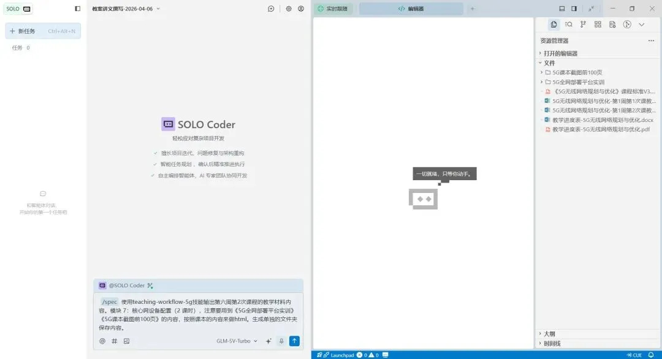Click the pixel robot mascot in editor
Screen dimensions: 662x359
pyautogui.click(x=423, y=199)
